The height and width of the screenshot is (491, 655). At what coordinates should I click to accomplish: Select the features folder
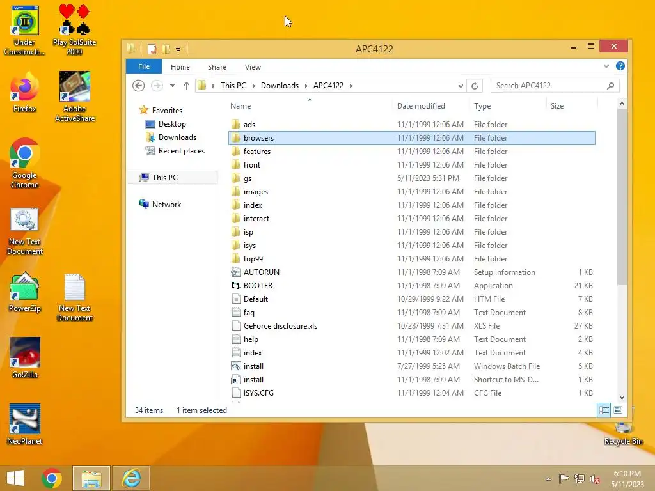click(x=412, y=151)
